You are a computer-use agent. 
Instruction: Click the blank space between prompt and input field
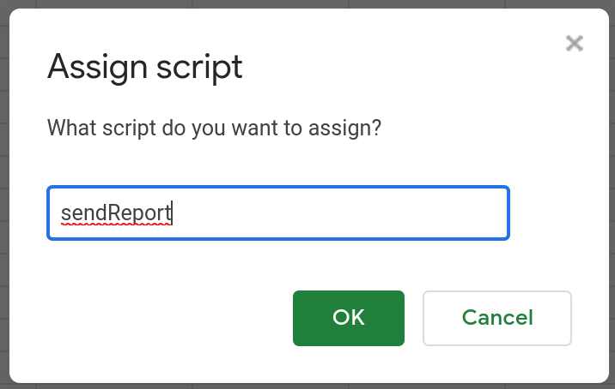tap(278, 163)
